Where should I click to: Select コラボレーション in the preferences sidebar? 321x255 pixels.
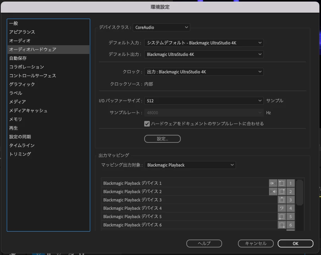coord(48,67)
